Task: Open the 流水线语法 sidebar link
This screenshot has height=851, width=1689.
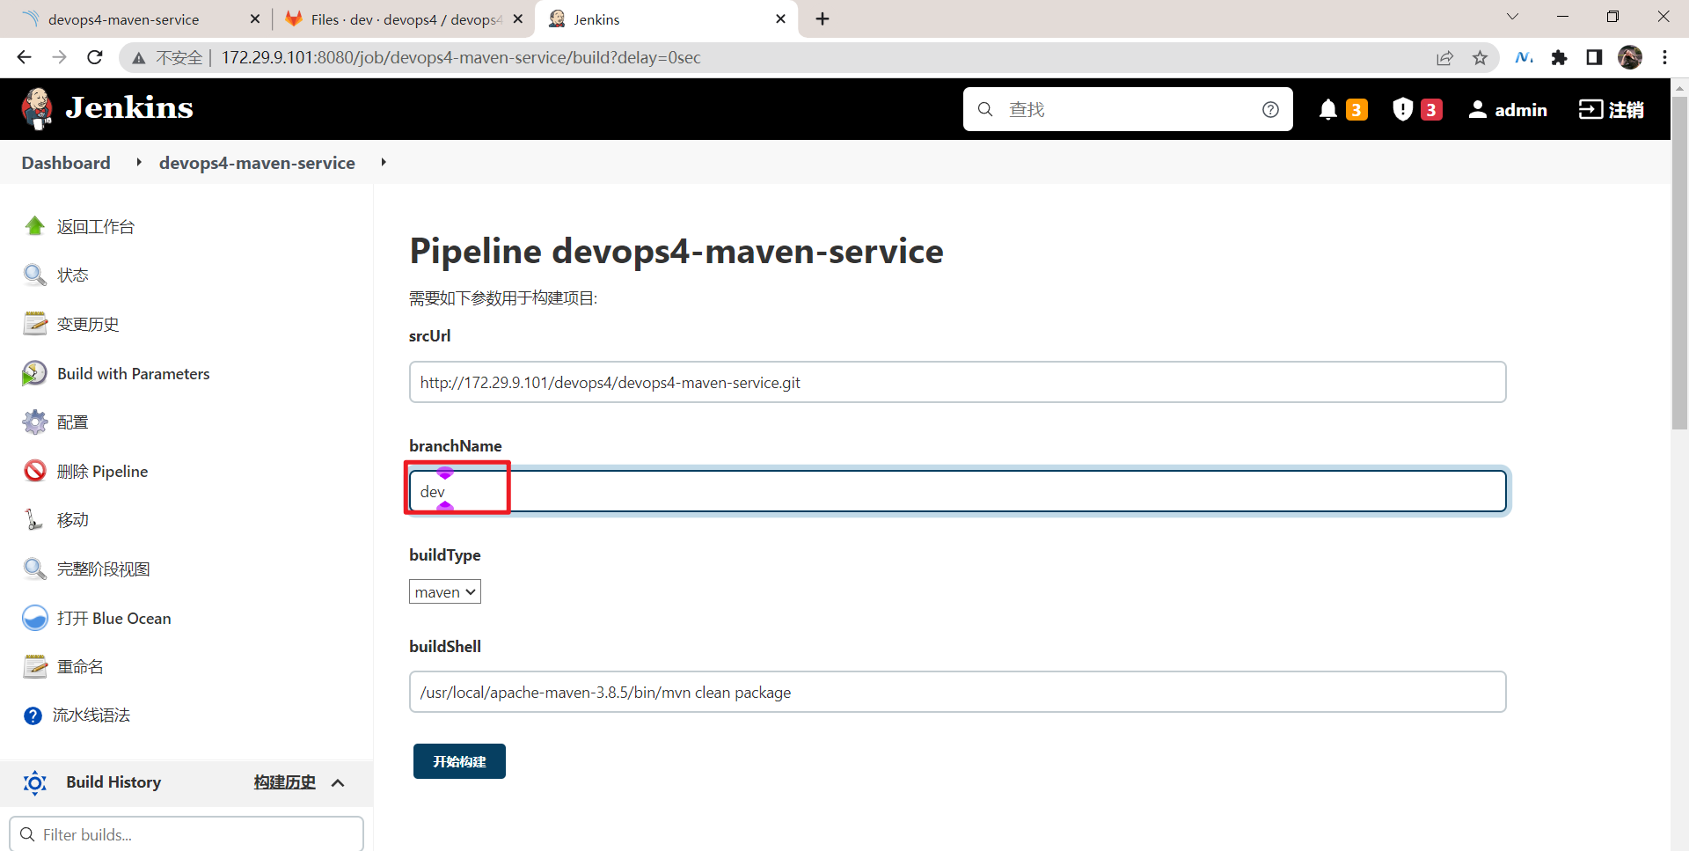Action: tap(91, 715)
